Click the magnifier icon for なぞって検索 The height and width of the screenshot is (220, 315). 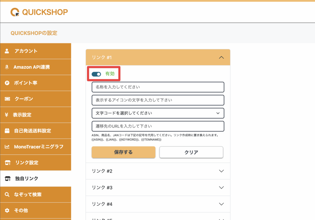tap(7, 194)
